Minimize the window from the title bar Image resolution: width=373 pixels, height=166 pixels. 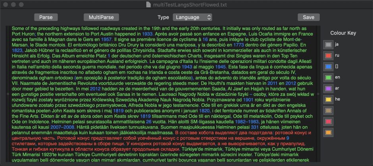point(13,4)
